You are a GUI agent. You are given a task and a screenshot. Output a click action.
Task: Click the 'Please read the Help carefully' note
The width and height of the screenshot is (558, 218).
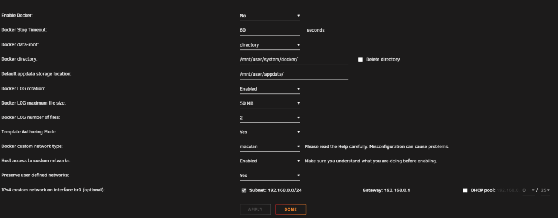[377, 146]
